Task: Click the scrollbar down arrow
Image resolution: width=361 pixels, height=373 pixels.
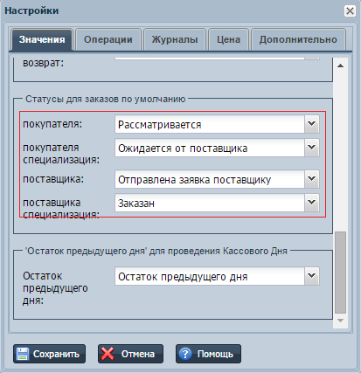Action: tap(340, 321)
